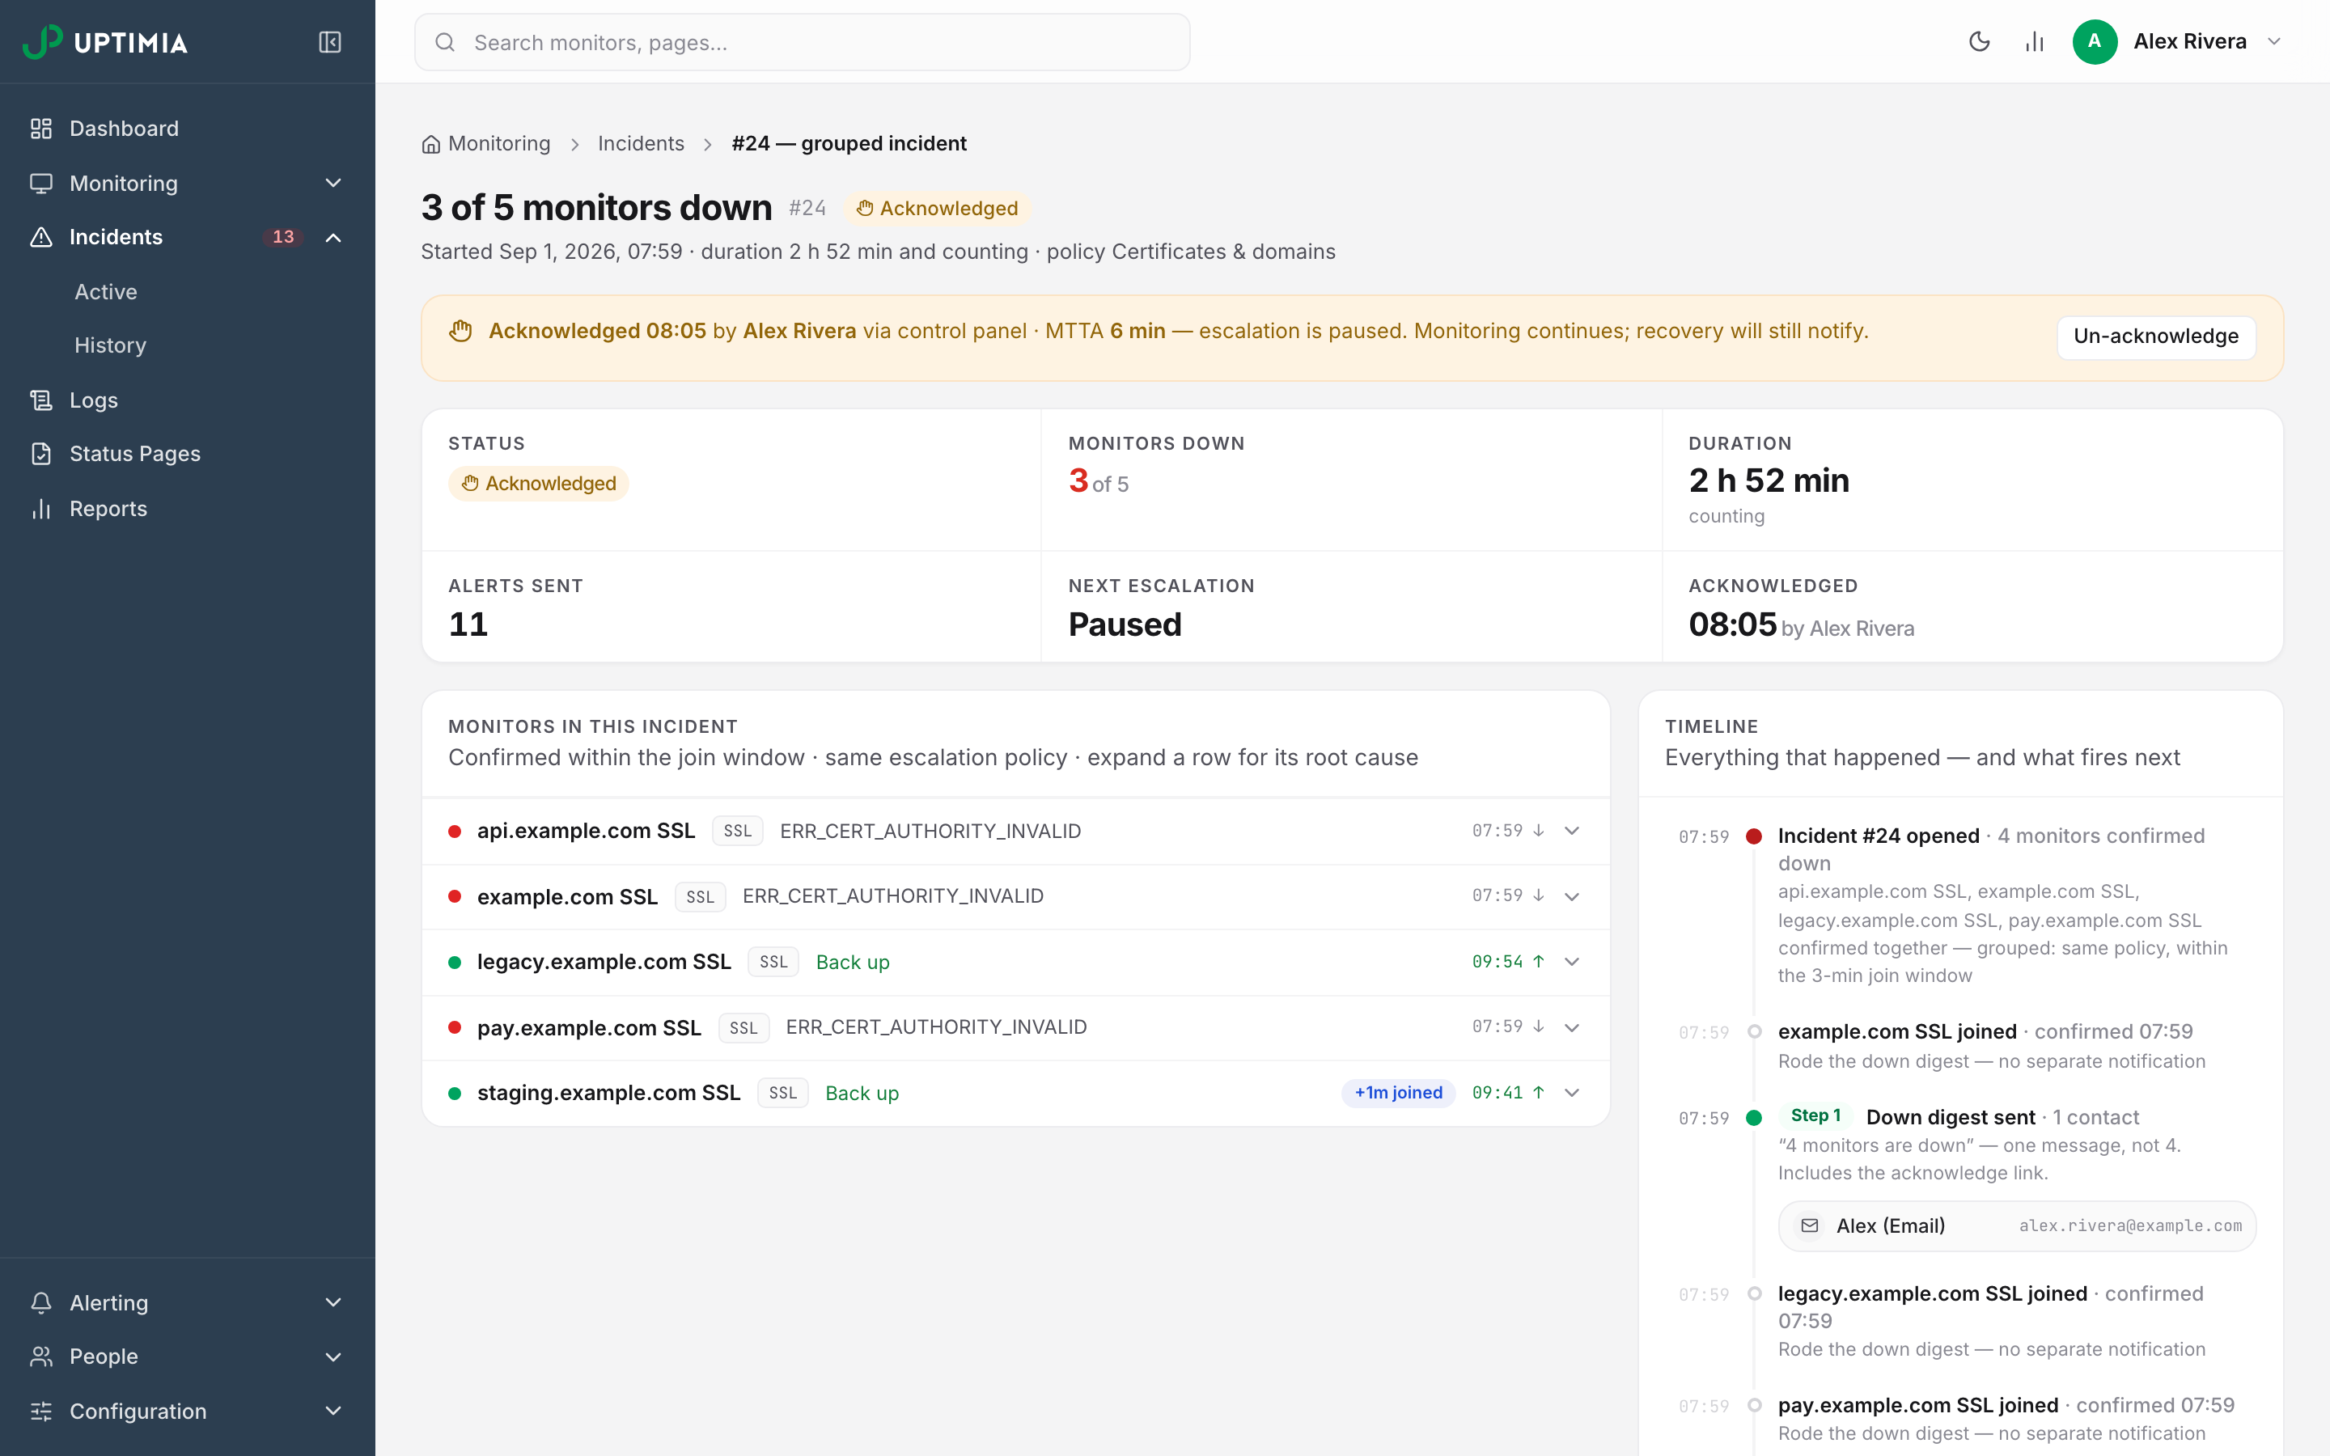Focus the Search monitors, pages field
The image size is (2330, 1456).
pos(802,42)
